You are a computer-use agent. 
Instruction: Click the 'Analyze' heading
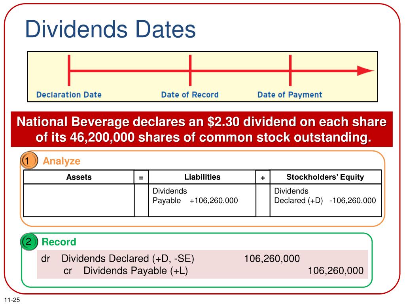click(61, 161)
